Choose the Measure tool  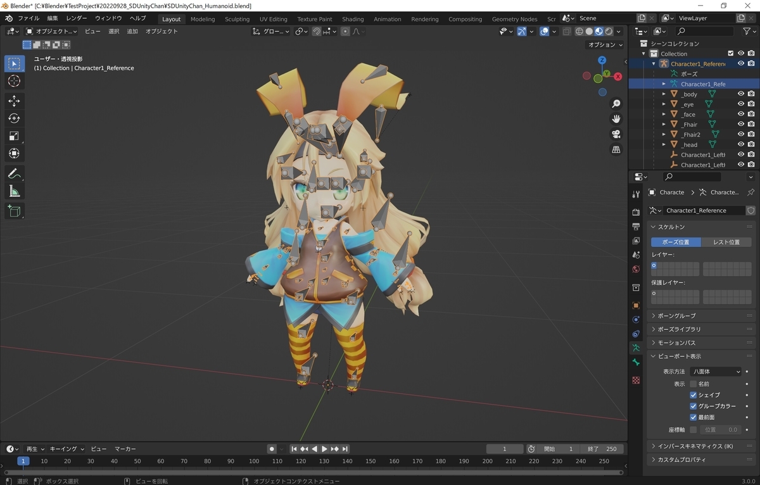(x=15, y=191)
